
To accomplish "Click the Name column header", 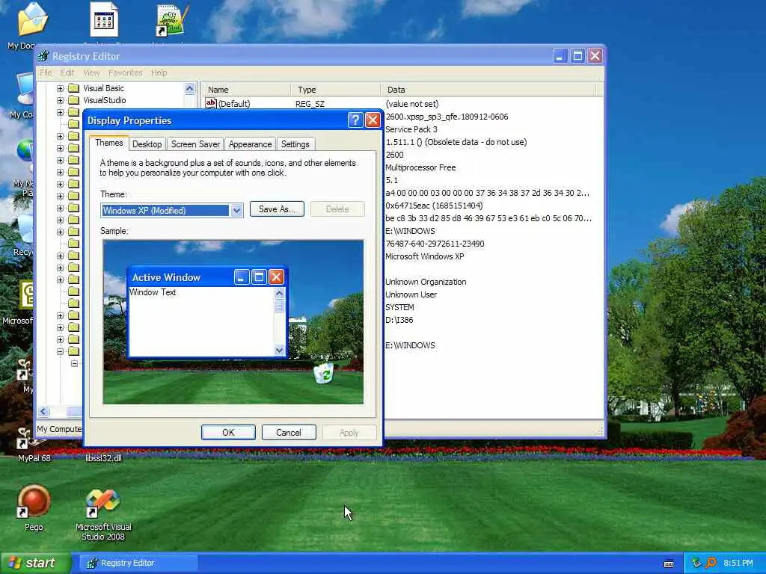I will (247, 90).
